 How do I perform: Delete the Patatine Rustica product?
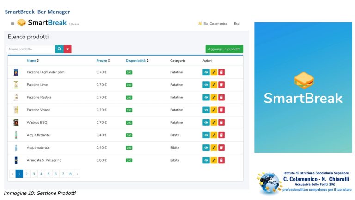(221, 98)
